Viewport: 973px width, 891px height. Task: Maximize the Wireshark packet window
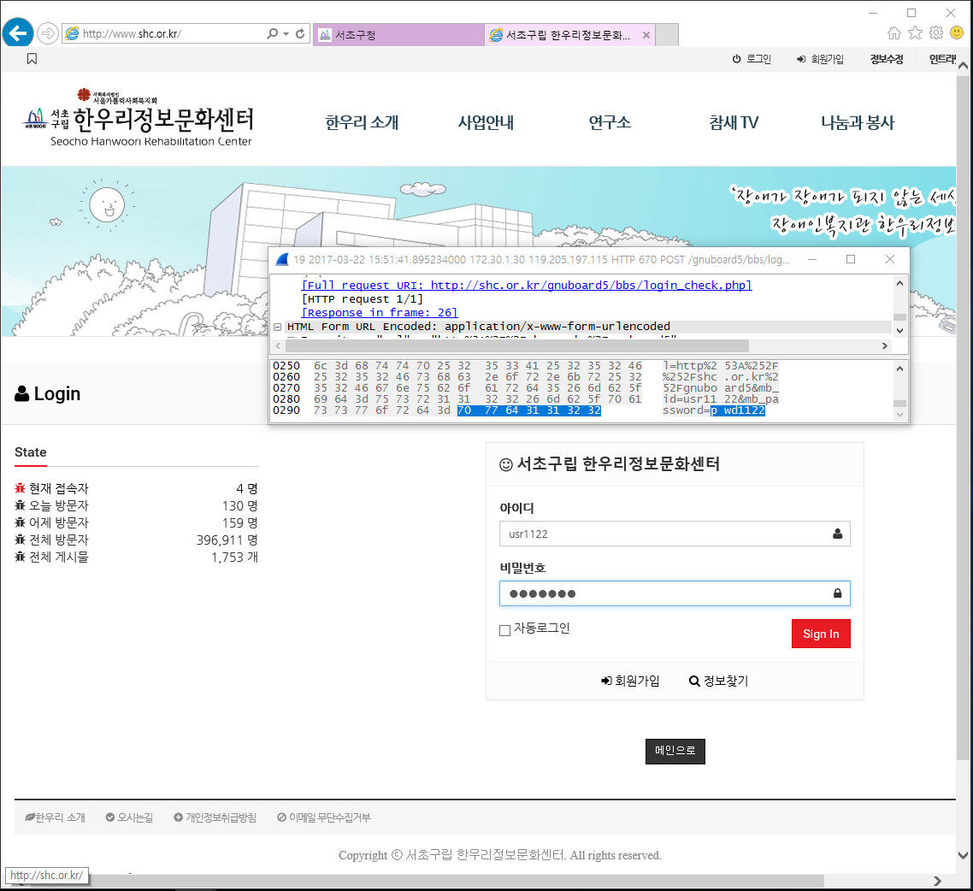point(851,259)
